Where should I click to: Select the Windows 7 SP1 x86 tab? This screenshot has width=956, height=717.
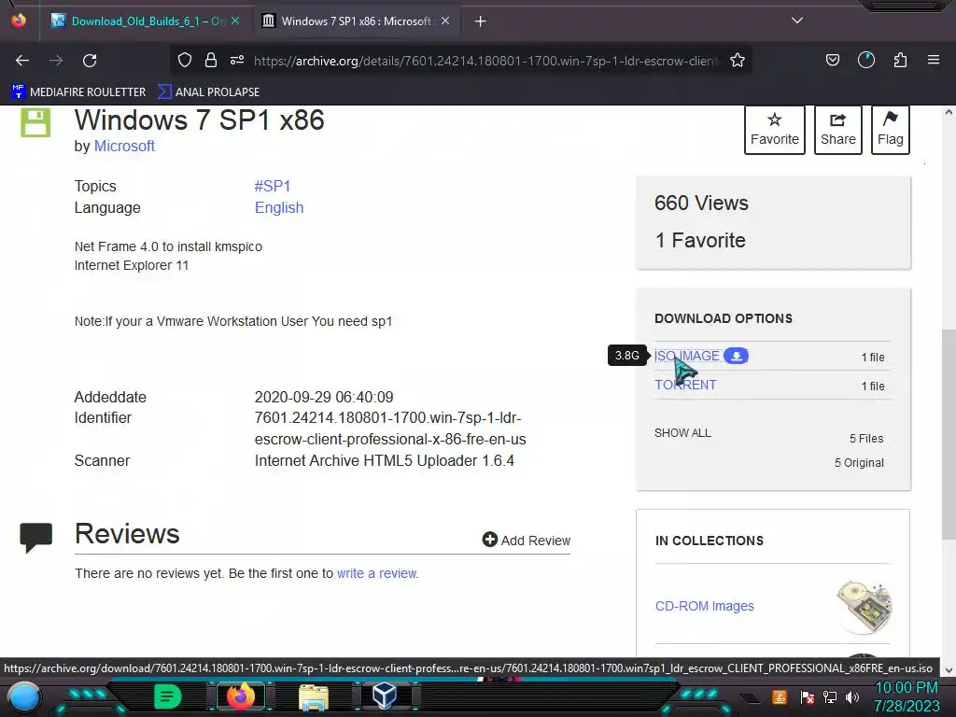coord(356,21)
